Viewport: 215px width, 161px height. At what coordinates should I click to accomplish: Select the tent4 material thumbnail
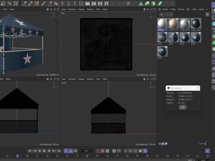point(163,51)
